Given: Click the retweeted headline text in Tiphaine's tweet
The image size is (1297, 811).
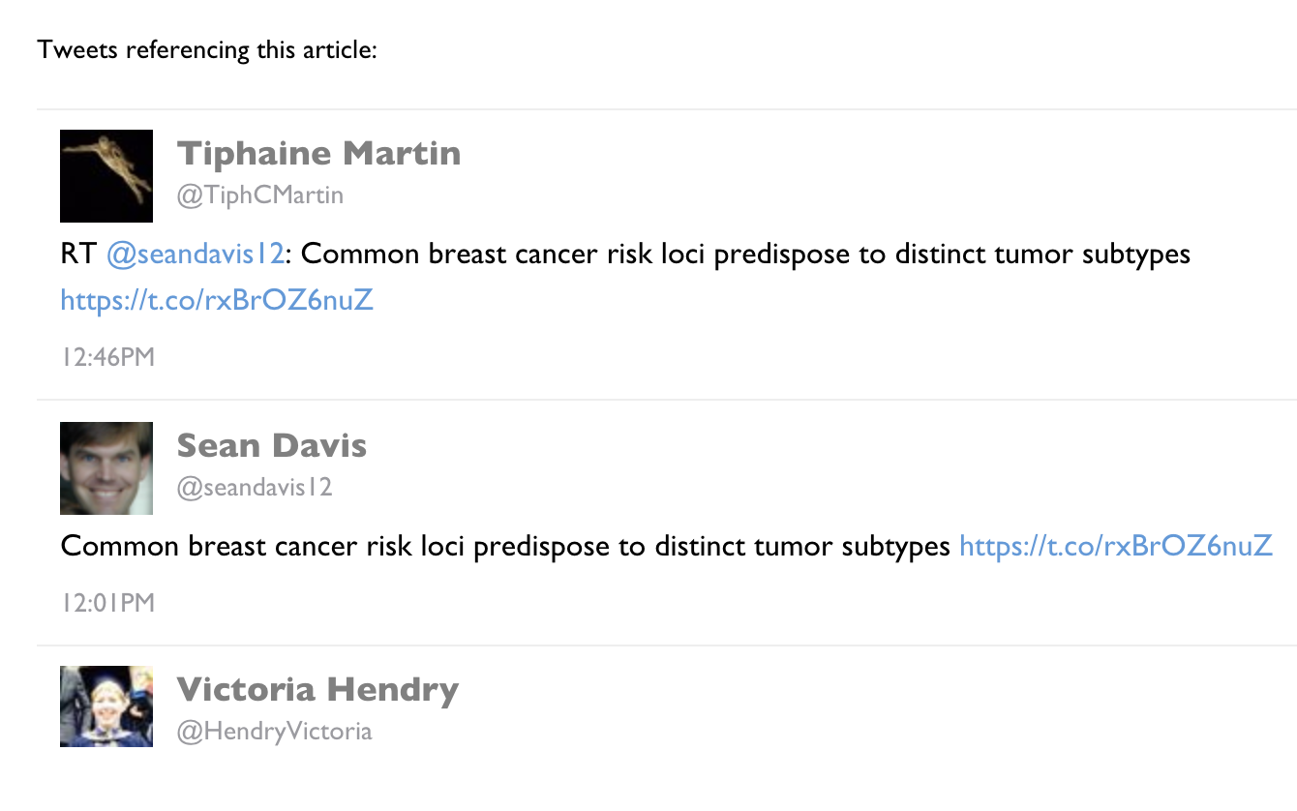Looking at the screenshot, I should [x=745, y=255].
